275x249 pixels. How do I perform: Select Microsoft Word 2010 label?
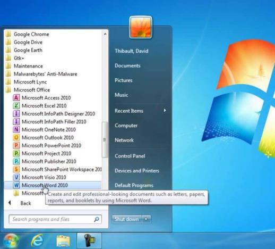click(45, 185)
